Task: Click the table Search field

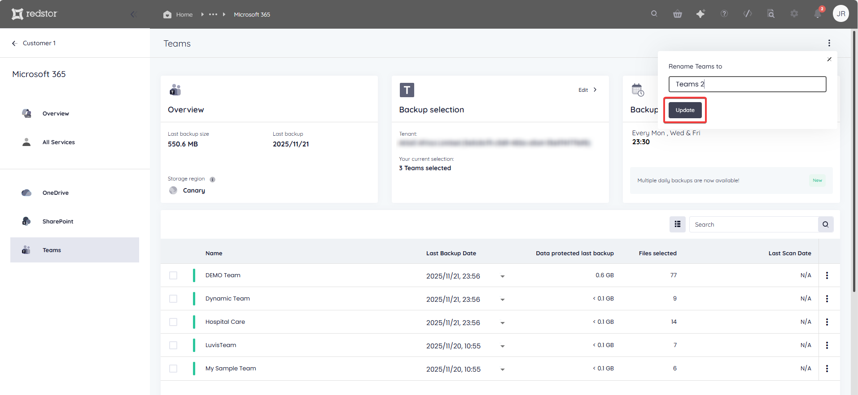Action: 753,224
